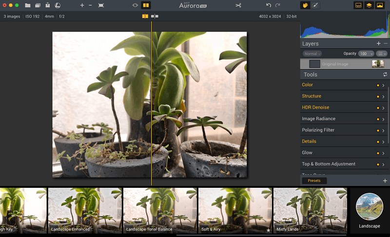Click the '4032 x 3024' image size text
Viewport: 390px width, 237px height.
click(270, 17)
